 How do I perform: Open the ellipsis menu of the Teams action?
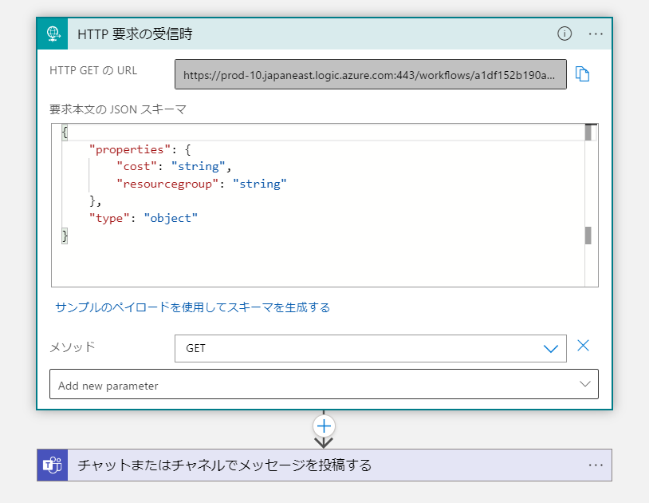tap(596, 465)
